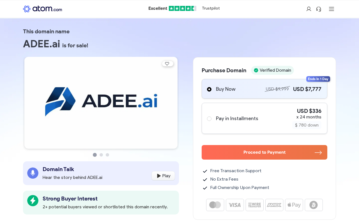The width and height of the screenshot is (359, 224).
Task: Click the Apple Pay payment icon
Action: click(294, 205)
